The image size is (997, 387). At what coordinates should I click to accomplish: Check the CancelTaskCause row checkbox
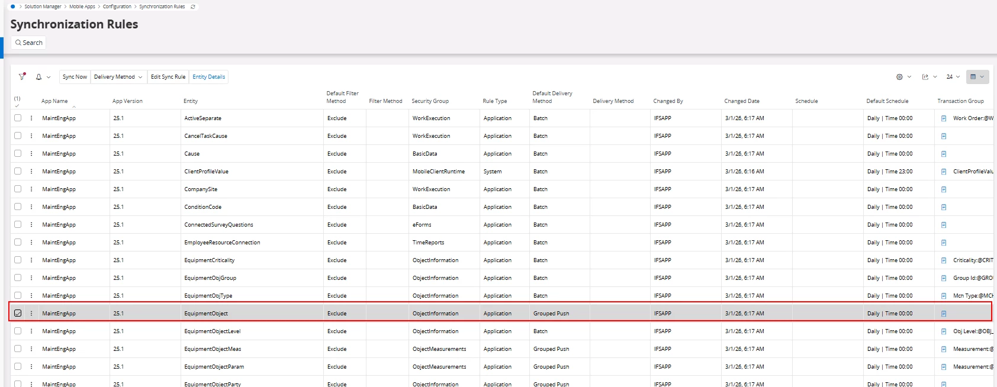(x=18, y=136)
